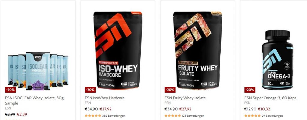Click the €10,32 sale price of Super Omega-3
Image resolution: width=307 pixels, height=120 pixels.
click(264, 109)
